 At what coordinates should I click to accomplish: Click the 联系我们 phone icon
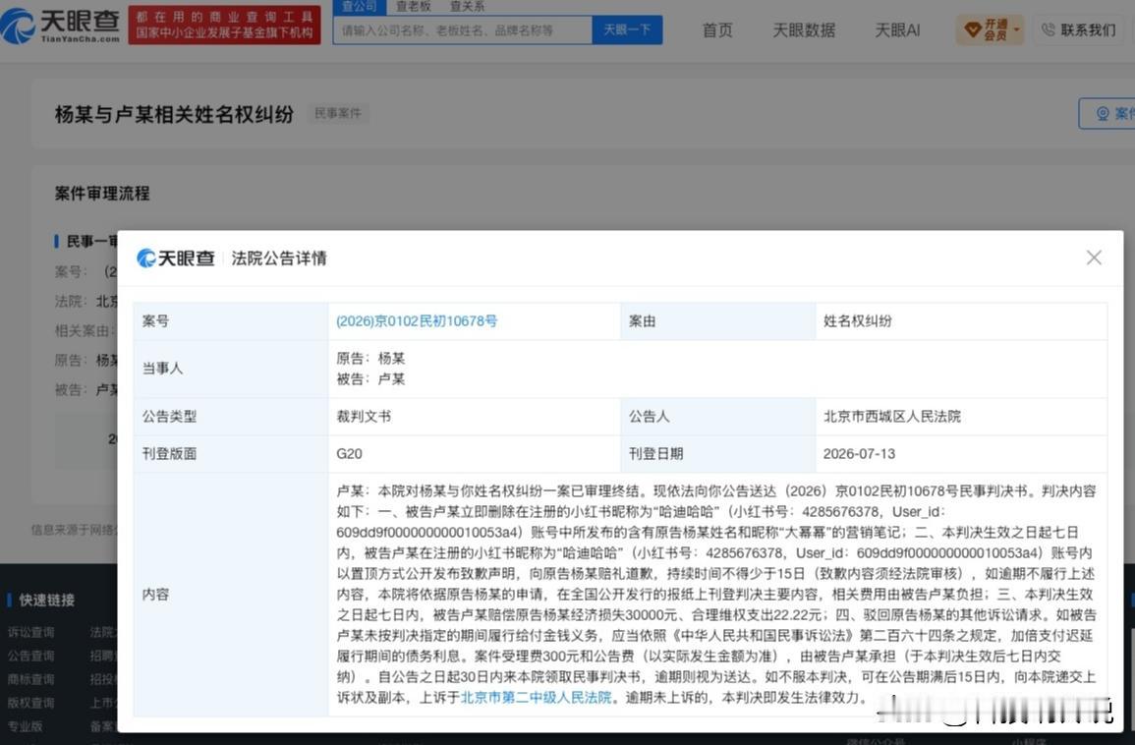click(1048, 29)
